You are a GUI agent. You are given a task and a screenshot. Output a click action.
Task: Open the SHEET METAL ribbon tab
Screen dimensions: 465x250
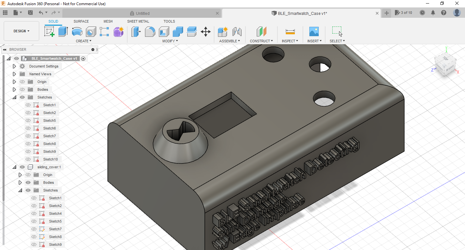tap(138, 21)
